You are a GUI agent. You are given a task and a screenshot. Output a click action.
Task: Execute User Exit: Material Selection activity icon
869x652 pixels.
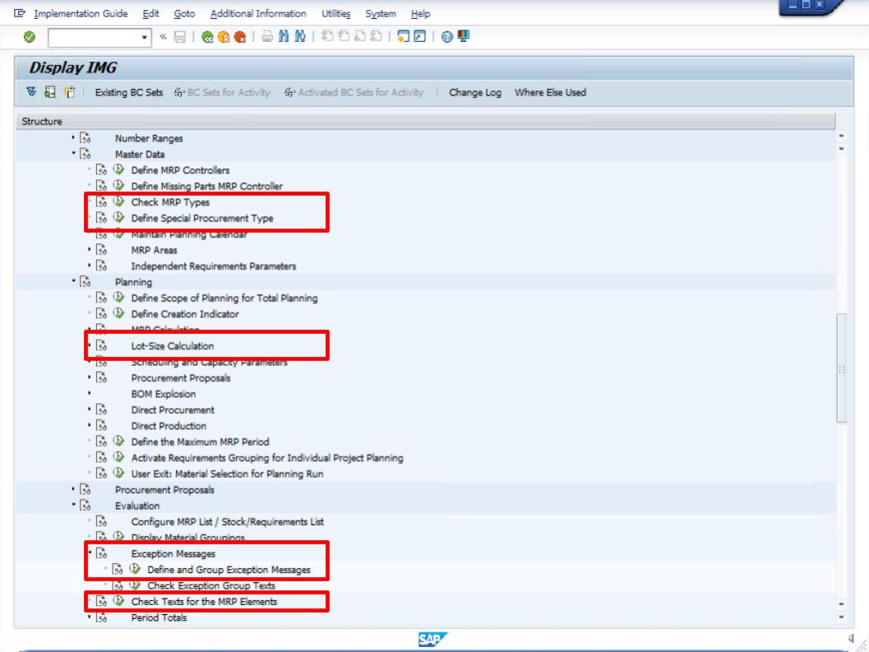118,474
